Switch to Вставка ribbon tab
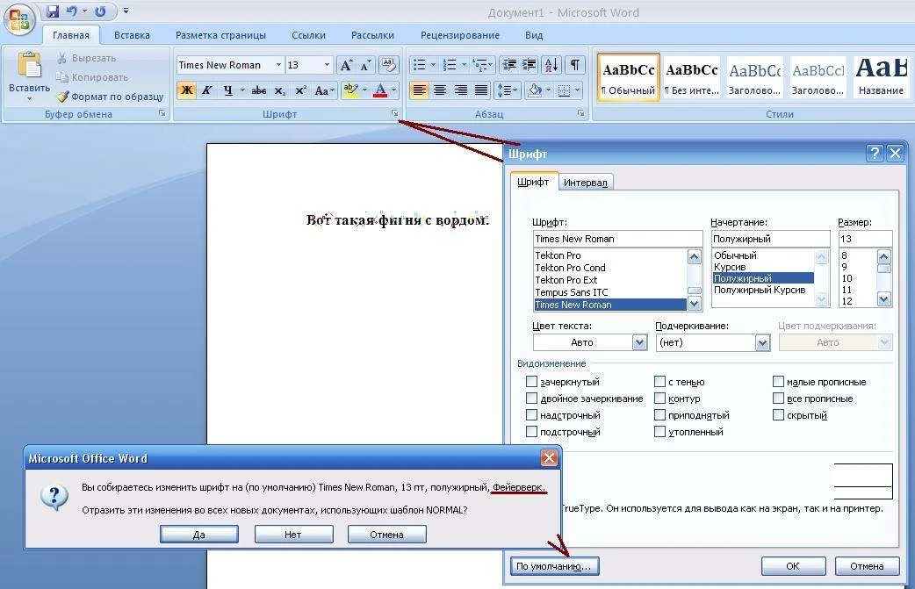This screenshot has height=589, width=915. pos(132,35)
